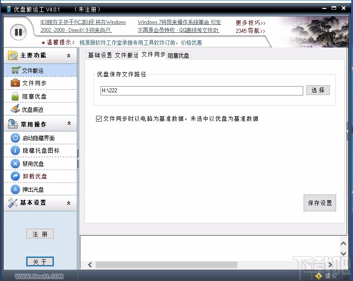Collapse the 基本设置 section
Viewport: 353px width, 281px height.
68,203
